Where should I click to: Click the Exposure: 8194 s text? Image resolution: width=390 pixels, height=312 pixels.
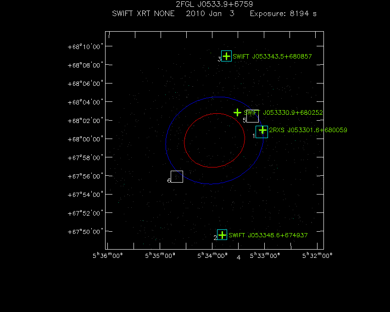coord(283,13)
